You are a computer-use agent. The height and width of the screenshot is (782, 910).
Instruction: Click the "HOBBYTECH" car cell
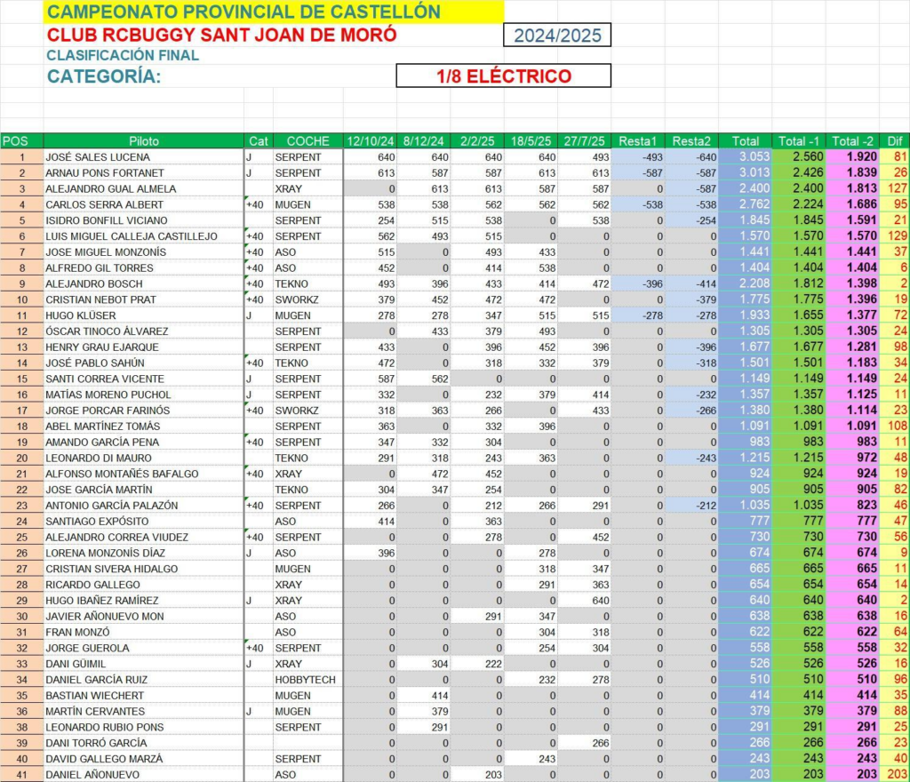point(307,680)
